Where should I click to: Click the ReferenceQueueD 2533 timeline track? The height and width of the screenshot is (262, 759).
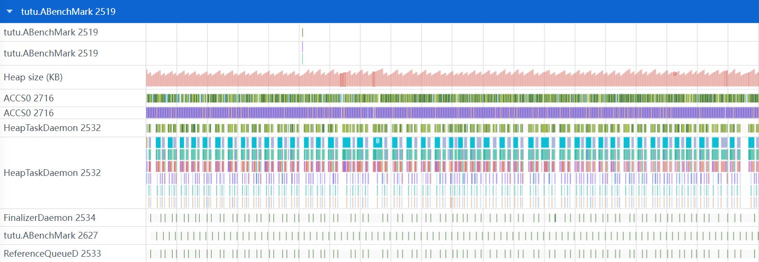coord(451,253)
